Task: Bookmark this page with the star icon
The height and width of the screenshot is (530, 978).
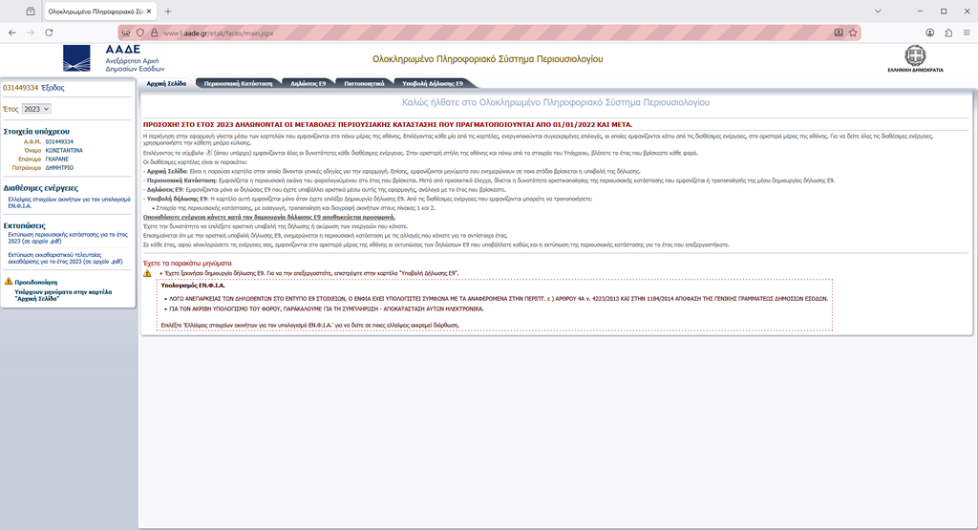Action: coord(853,32)
